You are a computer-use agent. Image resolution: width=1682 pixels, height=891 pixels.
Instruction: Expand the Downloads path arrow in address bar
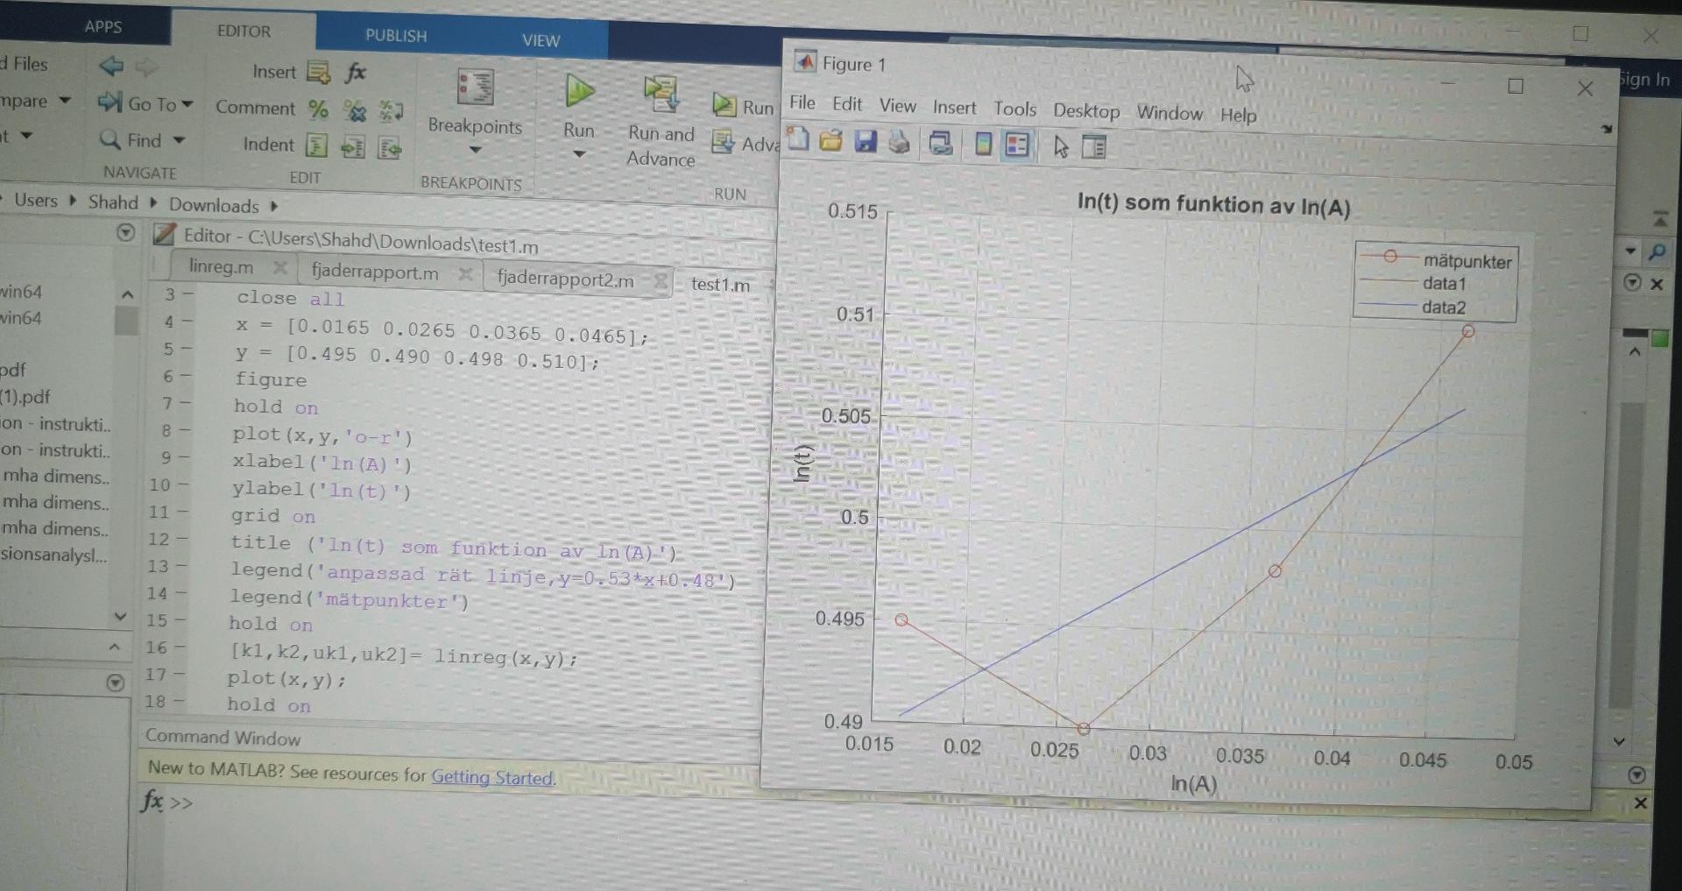pyautogui.click(x=274, y=207)
